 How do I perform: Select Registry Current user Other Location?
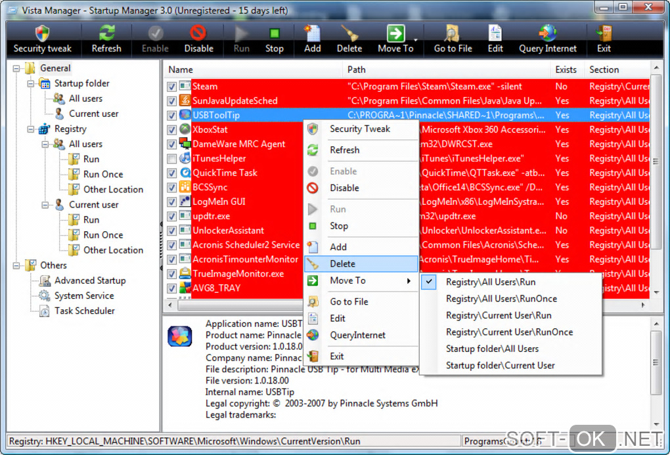pyautogui.click(x=113, y=250)
